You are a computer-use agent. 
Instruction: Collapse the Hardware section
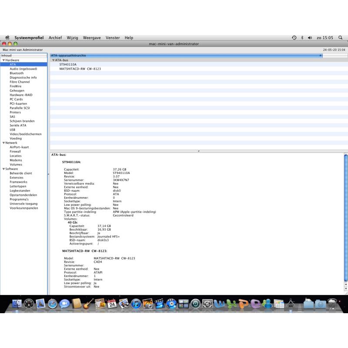3,60
